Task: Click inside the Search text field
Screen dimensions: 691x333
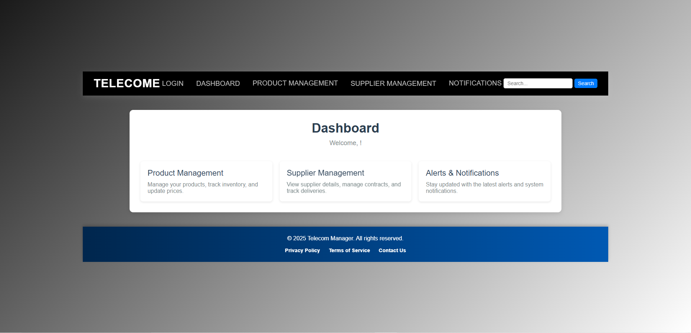Action: click(538, 83)
